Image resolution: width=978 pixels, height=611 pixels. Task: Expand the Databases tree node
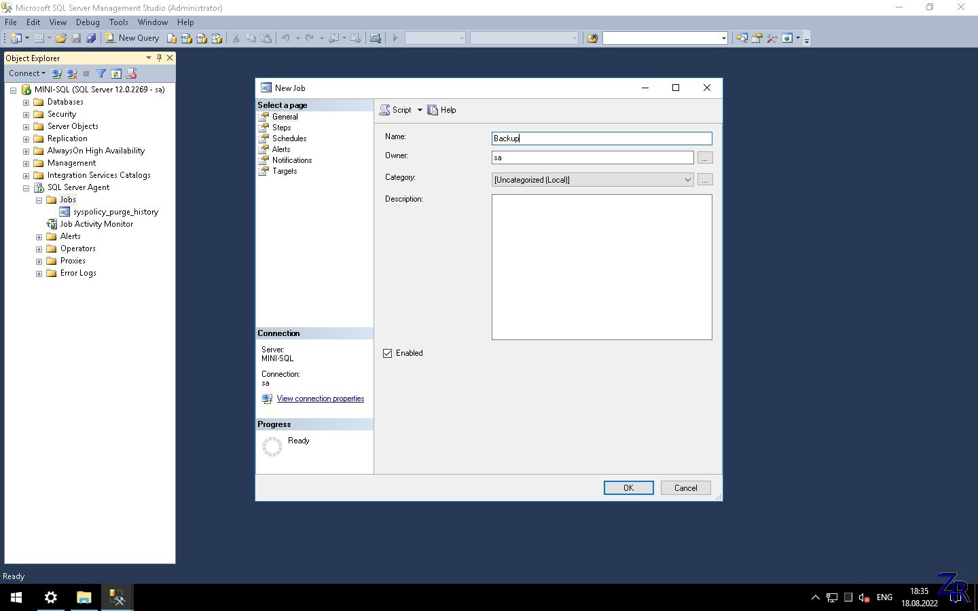[26, 103]
